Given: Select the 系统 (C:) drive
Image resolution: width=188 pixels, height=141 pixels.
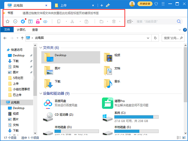Looking at the screenshot, I should [x=131, y=117].
